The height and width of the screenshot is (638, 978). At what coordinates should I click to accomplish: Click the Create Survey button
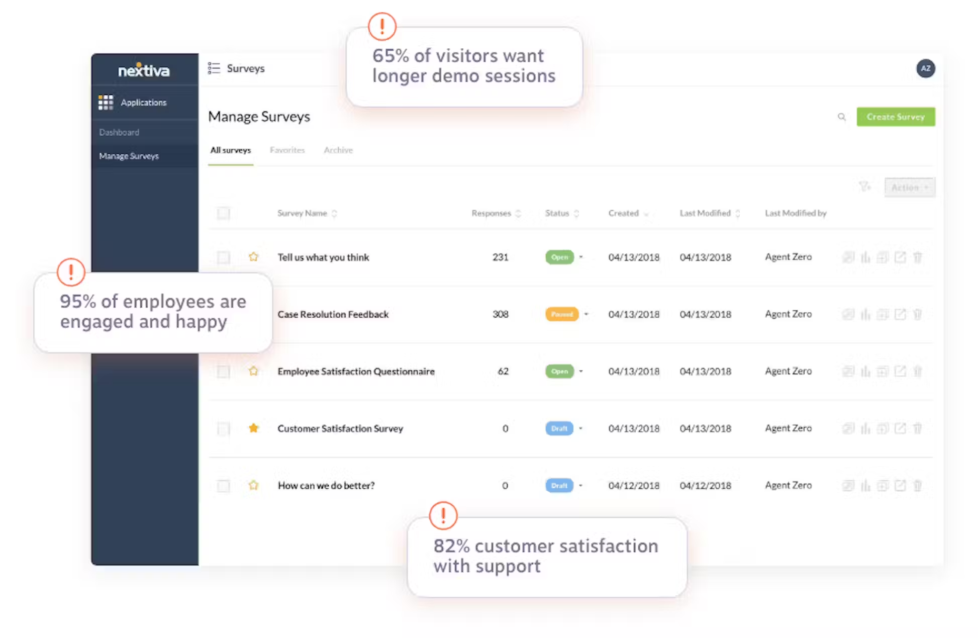[x=896, y=117]
